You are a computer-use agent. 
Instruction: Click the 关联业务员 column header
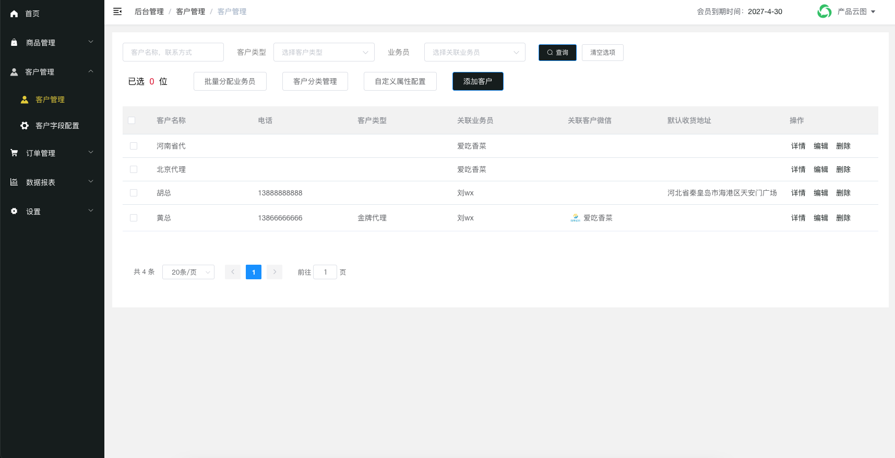[475, 120]
